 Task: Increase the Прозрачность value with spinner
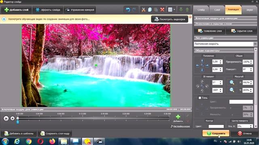(251, 61)
